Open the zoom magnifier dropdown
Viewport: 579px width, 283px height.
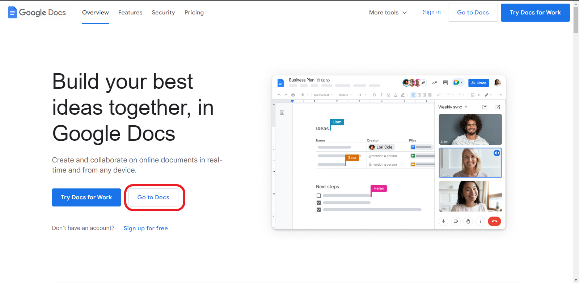(305, 95)
